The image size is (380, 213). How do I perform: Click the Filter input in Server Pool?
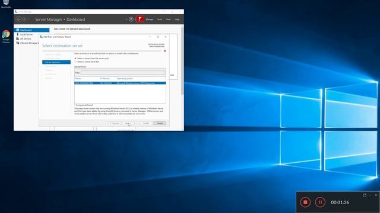[x=123, y=73]
